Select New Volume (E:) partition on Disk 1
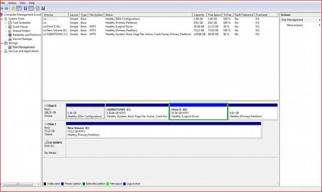The image size is (322, 192). (164, 130)
